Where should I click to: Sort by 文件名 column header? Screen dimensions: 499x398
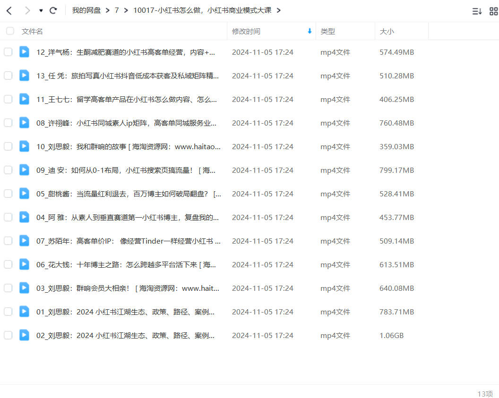tap(32, 32)
